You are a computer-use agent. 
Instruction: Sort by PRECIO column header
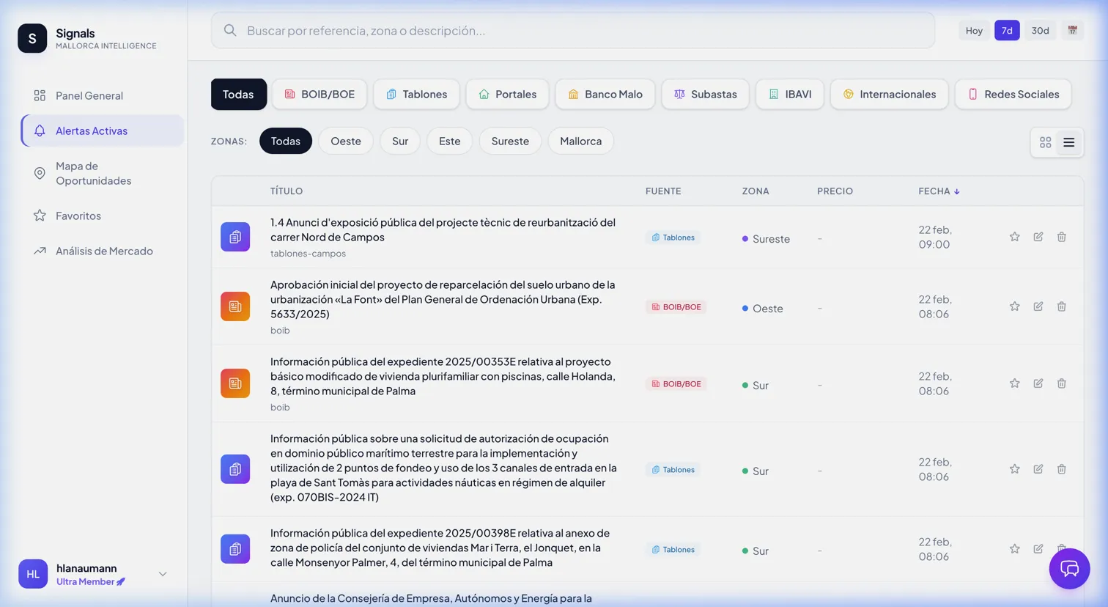(835, 191)
